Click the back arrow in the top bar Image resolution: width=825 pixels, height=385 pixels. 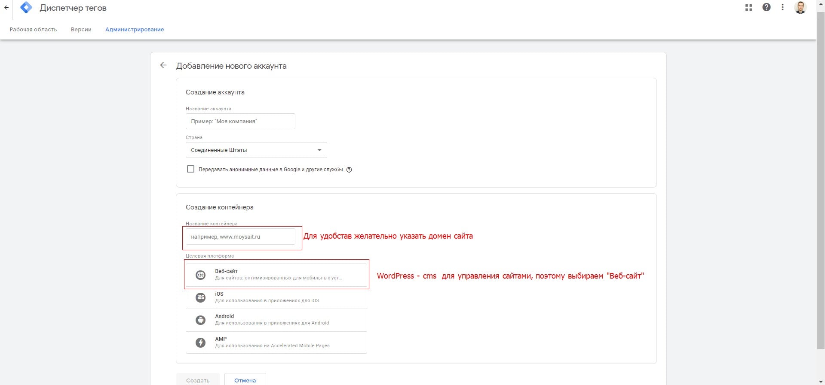coord(6,8)
